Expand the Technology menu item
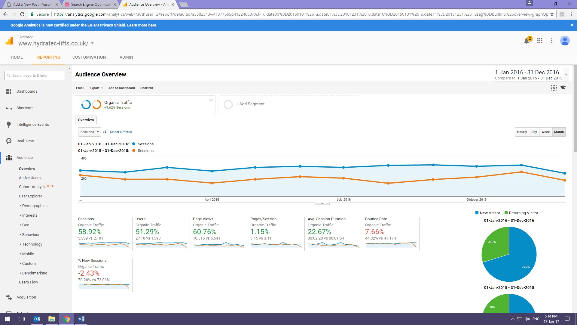The image size is (577, 325). click(x=32, y=244)
